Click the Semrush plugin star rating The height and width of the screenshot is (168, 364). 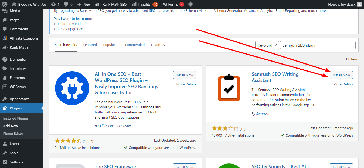[x=225, y=128]
